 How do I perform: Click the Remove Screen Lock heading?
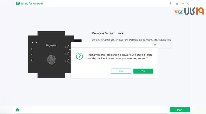[x=108, y=33]
